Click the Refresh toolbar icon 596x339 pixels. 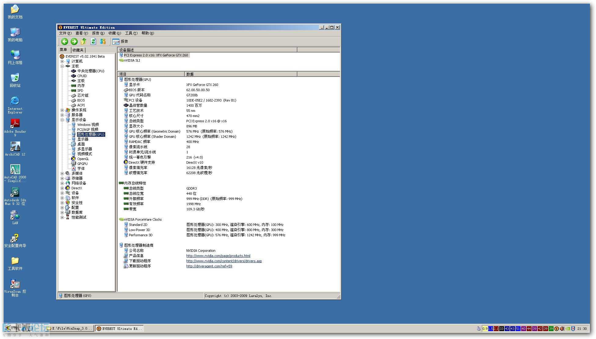pyautogui.click(x=93, y=41)
